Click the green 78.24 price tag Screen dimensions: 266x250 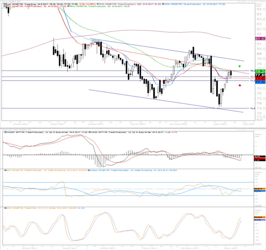pyautogui.click(x=260, y=71)
